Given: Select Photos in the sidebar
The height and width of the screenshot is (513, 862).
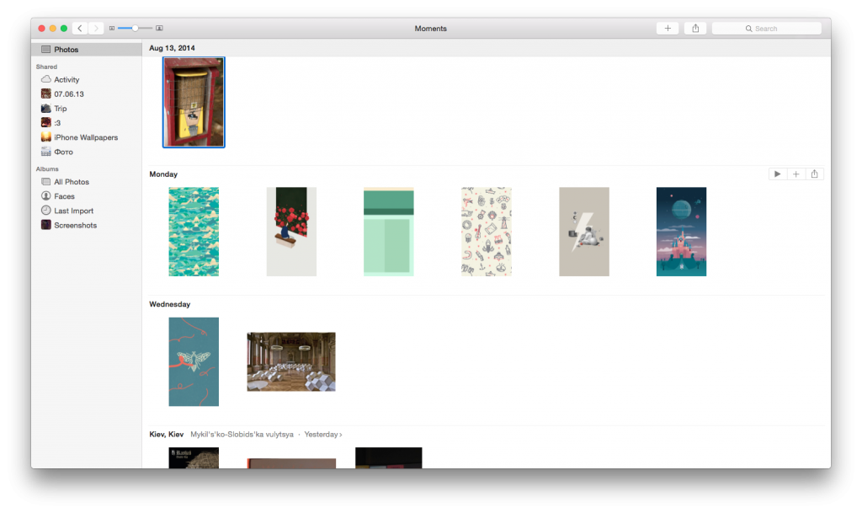Looking at the screenshot, I should (x=66, y=50).
